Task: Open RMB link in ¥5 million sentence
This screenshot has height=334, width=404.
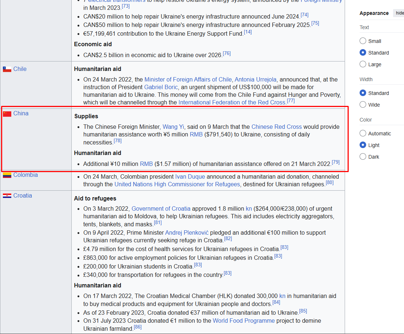Action: click(196, 134)
